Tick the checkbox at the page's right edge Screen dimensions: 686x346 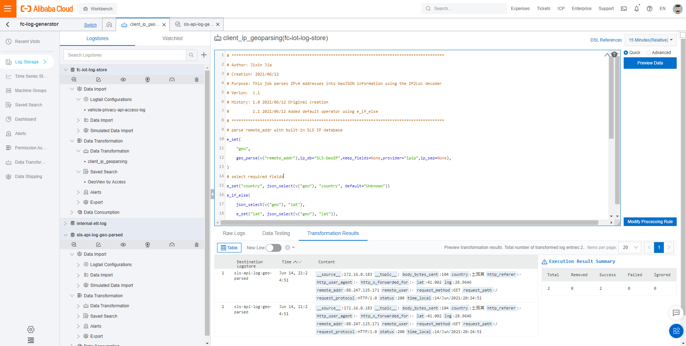pos(683,35)
